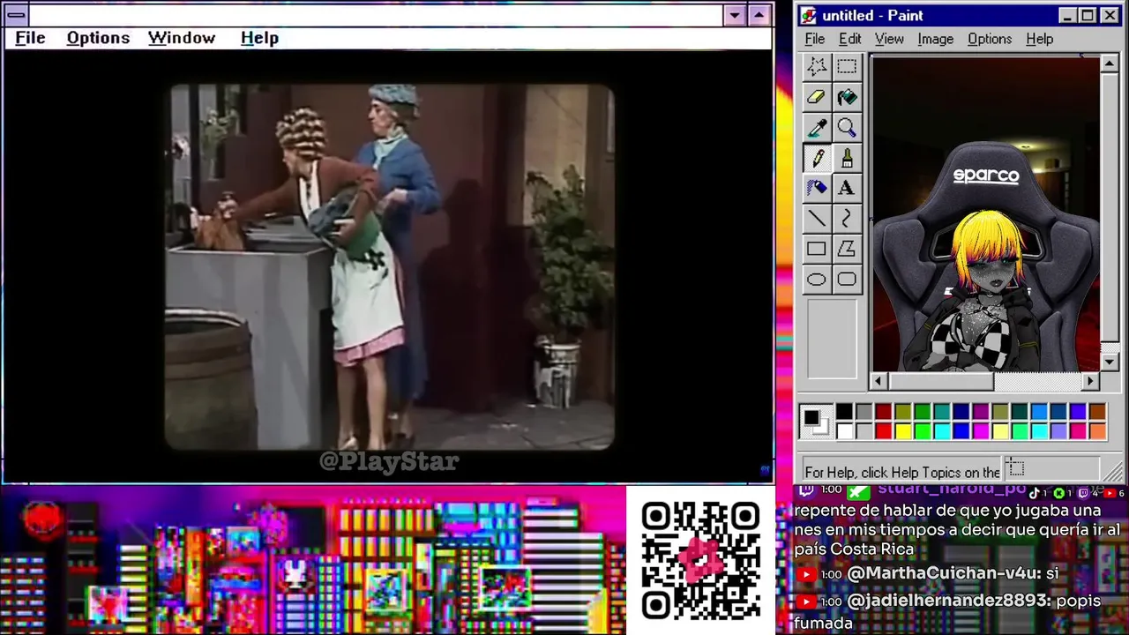1129x635 pixels.
Task: Choose the Ellipse shape tool
Action: (817, 280)
